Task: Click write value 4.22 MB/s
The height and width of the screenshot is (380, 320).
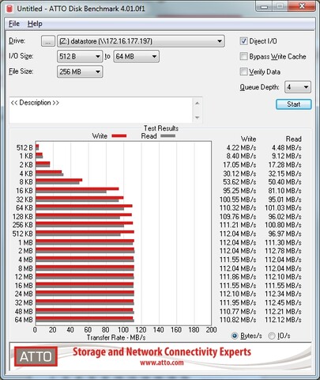Action: [241, 148]
